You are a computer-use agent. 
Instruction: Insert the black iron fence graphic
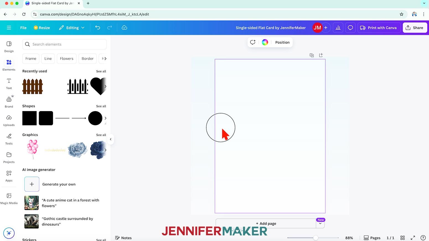78,87
